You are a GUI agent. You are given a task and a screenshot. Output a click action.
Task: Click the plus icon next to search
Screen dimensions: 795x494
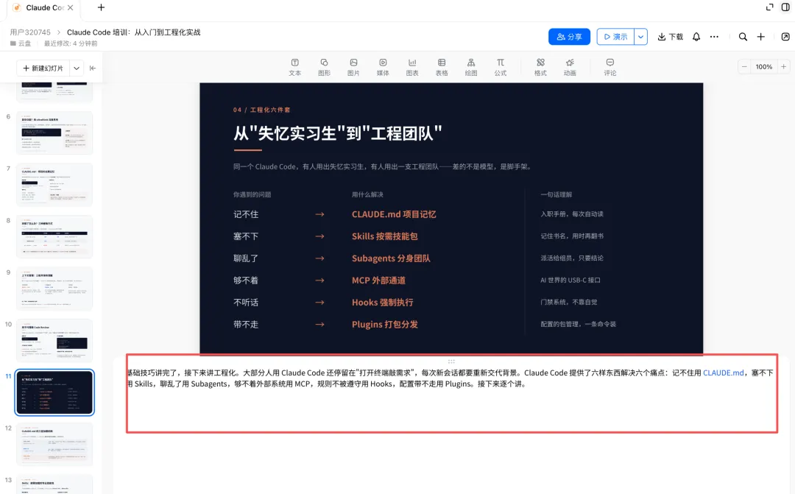(x=760, y=37)
